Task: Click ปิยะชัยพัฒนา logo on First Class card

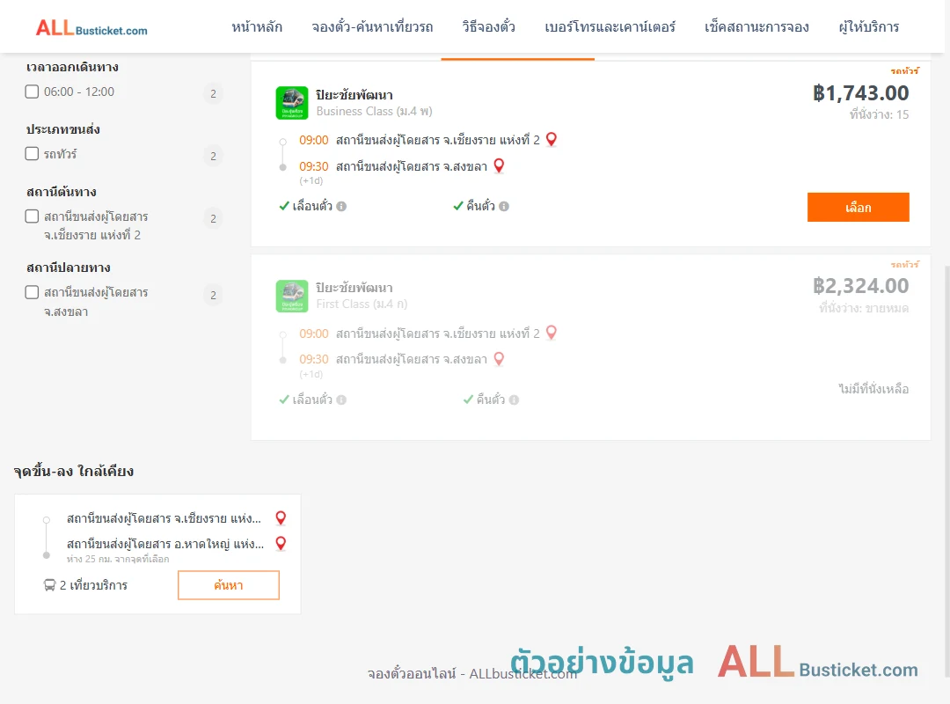Action: (x=292, y=296)
